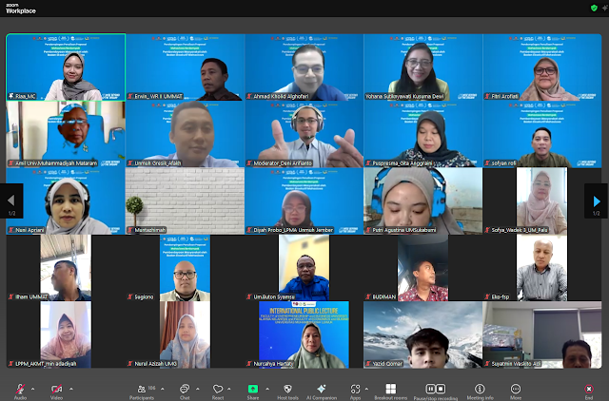This screenshot has height=401, width=609.
Task: Expand video options caret next to Video
Action: [69, 388]
